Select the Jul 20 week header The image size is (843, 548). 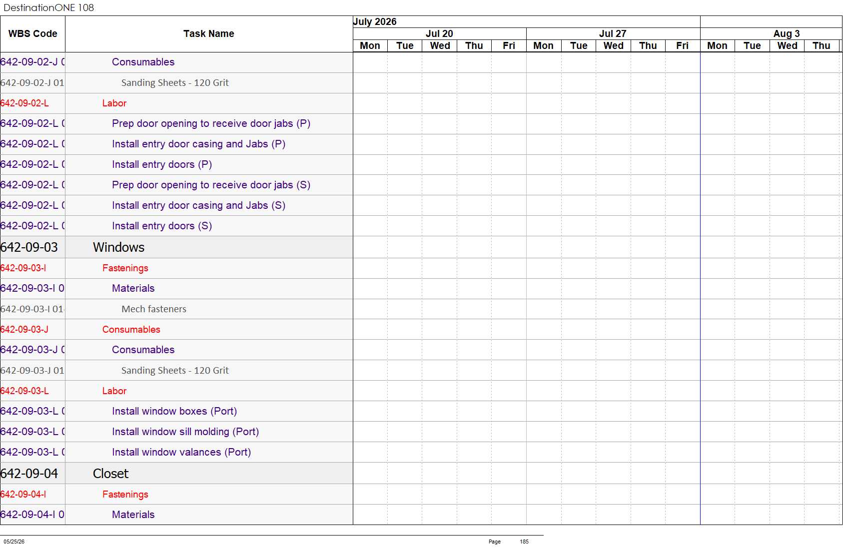click(x=439, y=33)
